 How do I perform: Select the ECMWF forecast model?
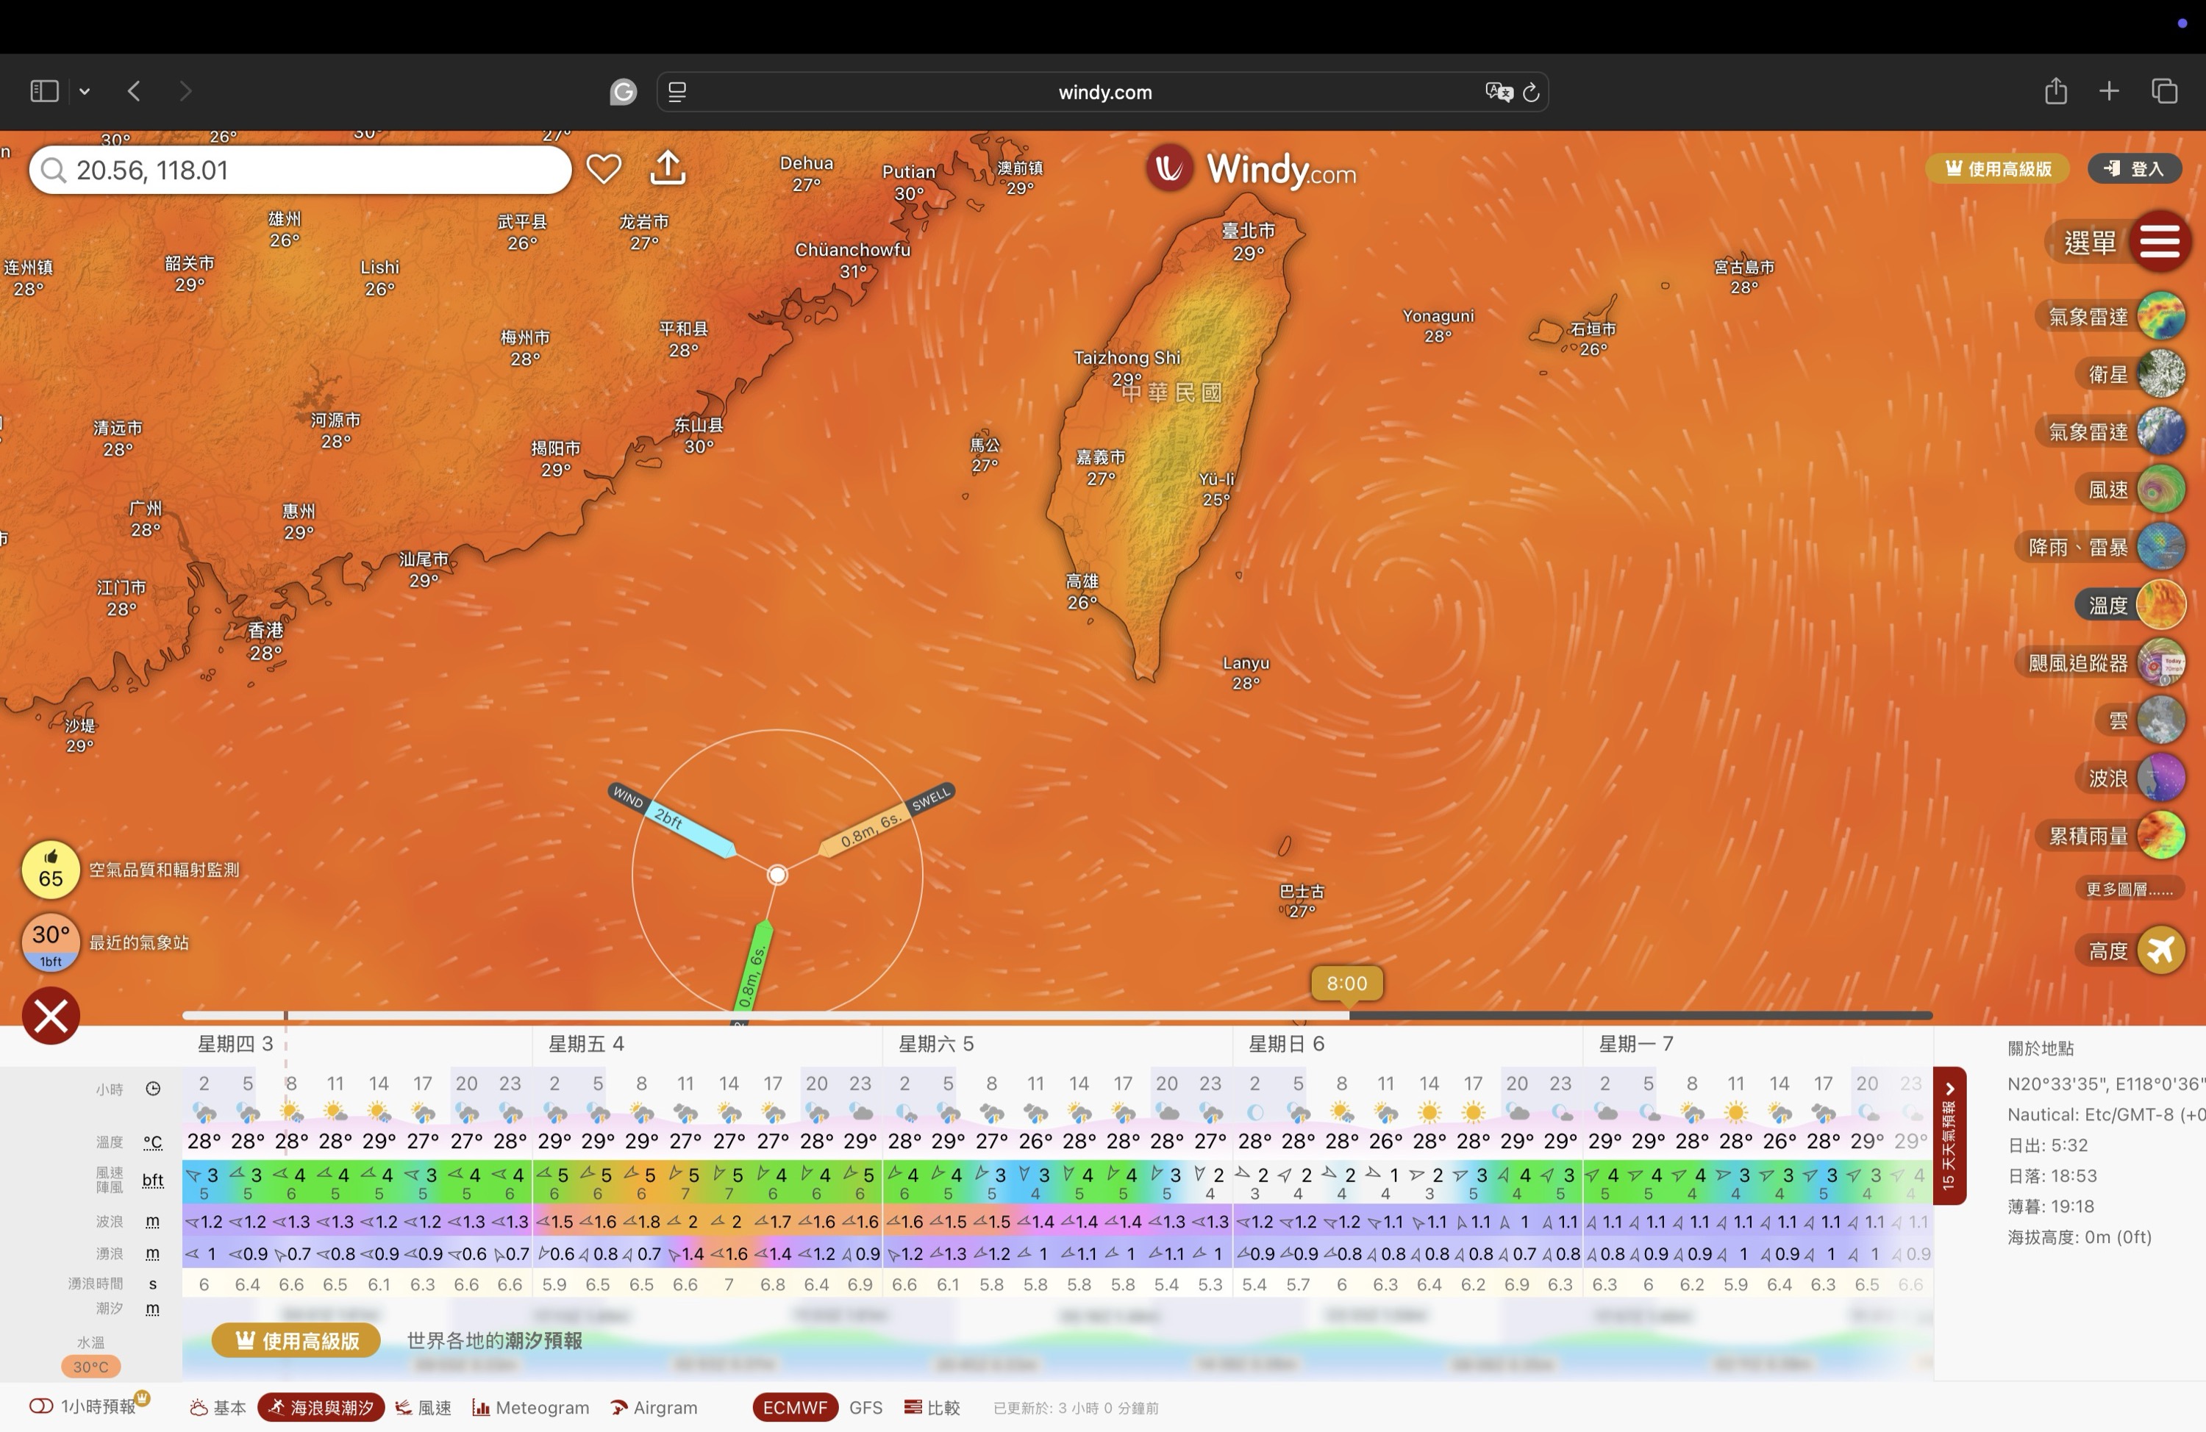794,1407
